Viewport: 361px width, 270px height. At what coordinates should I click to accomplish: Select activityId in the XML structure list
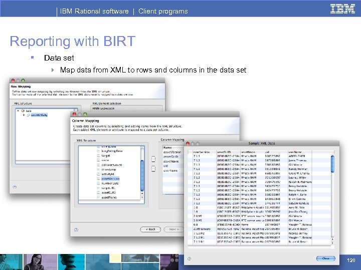(108, 174)
